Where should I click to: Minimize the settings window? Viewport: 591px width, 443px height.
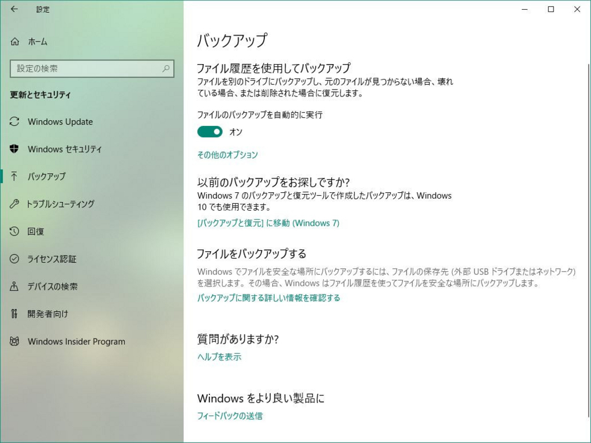coord(524,9)
